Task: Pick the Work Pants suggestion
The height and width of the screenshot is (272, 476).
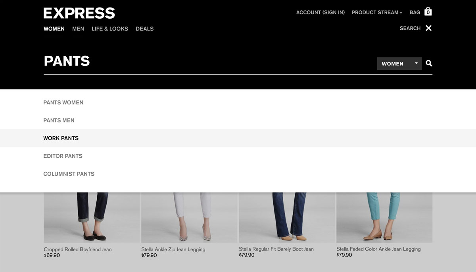Action: pos(61,138)
